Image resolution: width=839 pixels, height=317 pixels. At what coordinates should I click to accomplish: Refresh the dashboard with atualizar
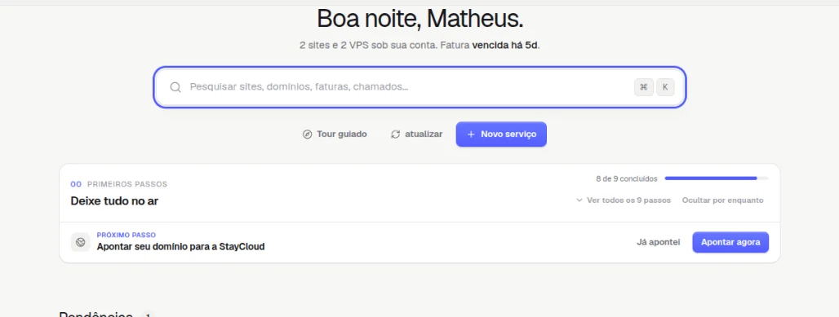pyautogui.click(x=417, y=134)
